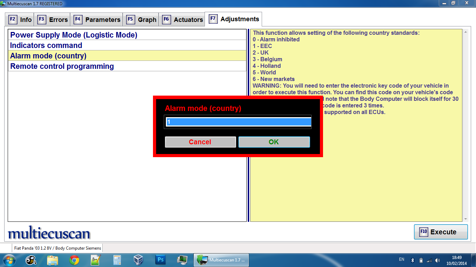The width and height of the screenshot is (476, 267).
Task: Open Photoshop from the taskbar
Action: click(160, 260)
